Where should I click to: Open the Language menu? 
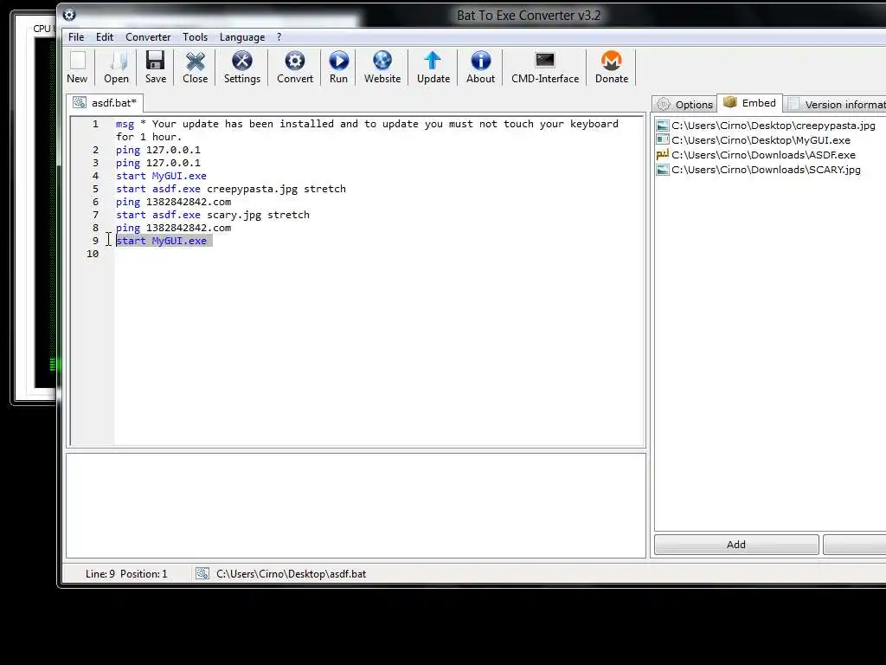coord(242,36)
